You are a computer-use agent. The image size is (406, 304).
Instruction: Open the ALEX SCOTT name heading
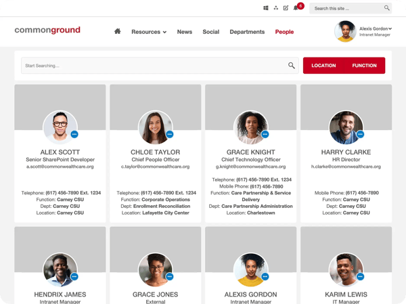(x=60, y=152)
